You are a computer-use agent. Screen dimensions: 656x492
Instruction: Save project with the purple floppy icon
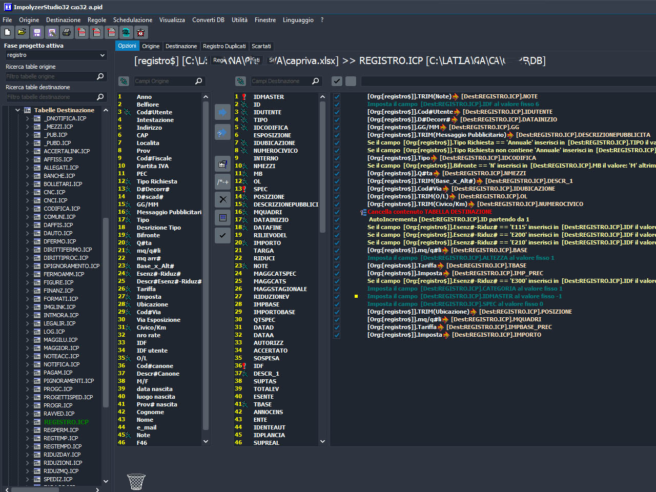[x=37, y=32]
